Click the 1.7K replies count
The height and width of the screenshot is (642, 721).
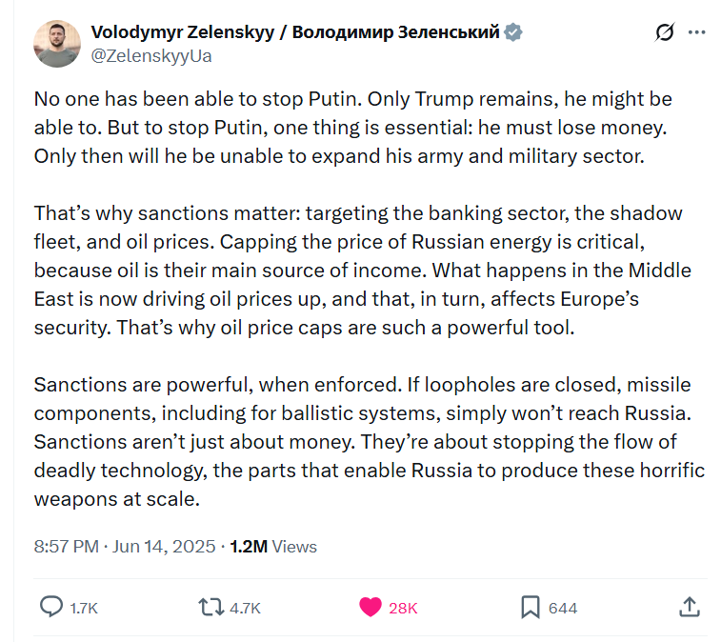tap(84, 608)
